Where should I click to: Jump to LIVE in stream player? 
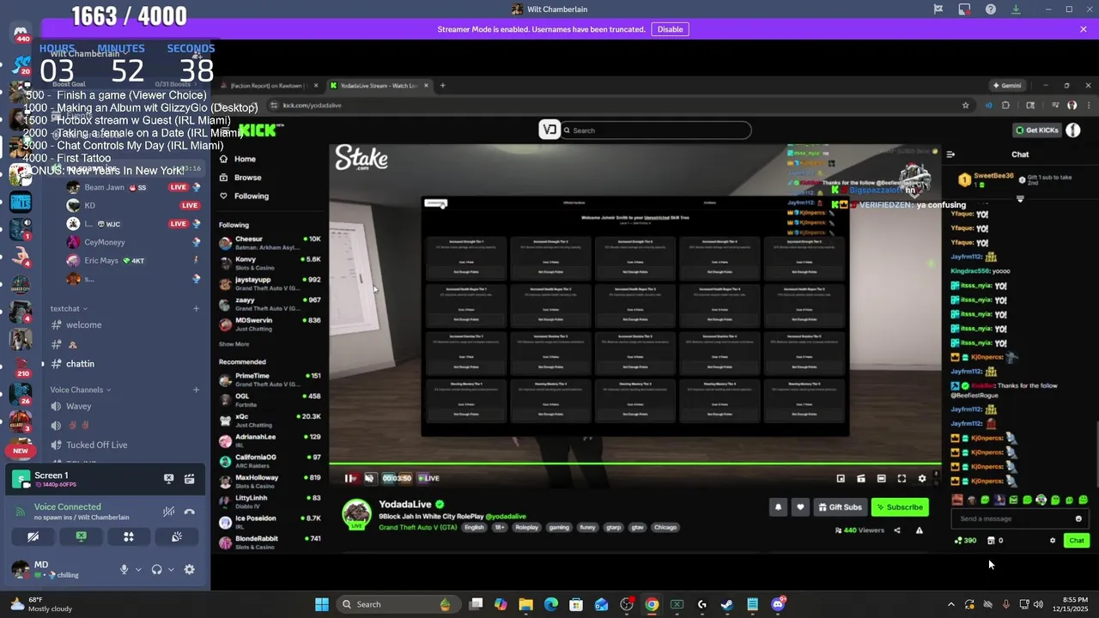pos(428,478)
